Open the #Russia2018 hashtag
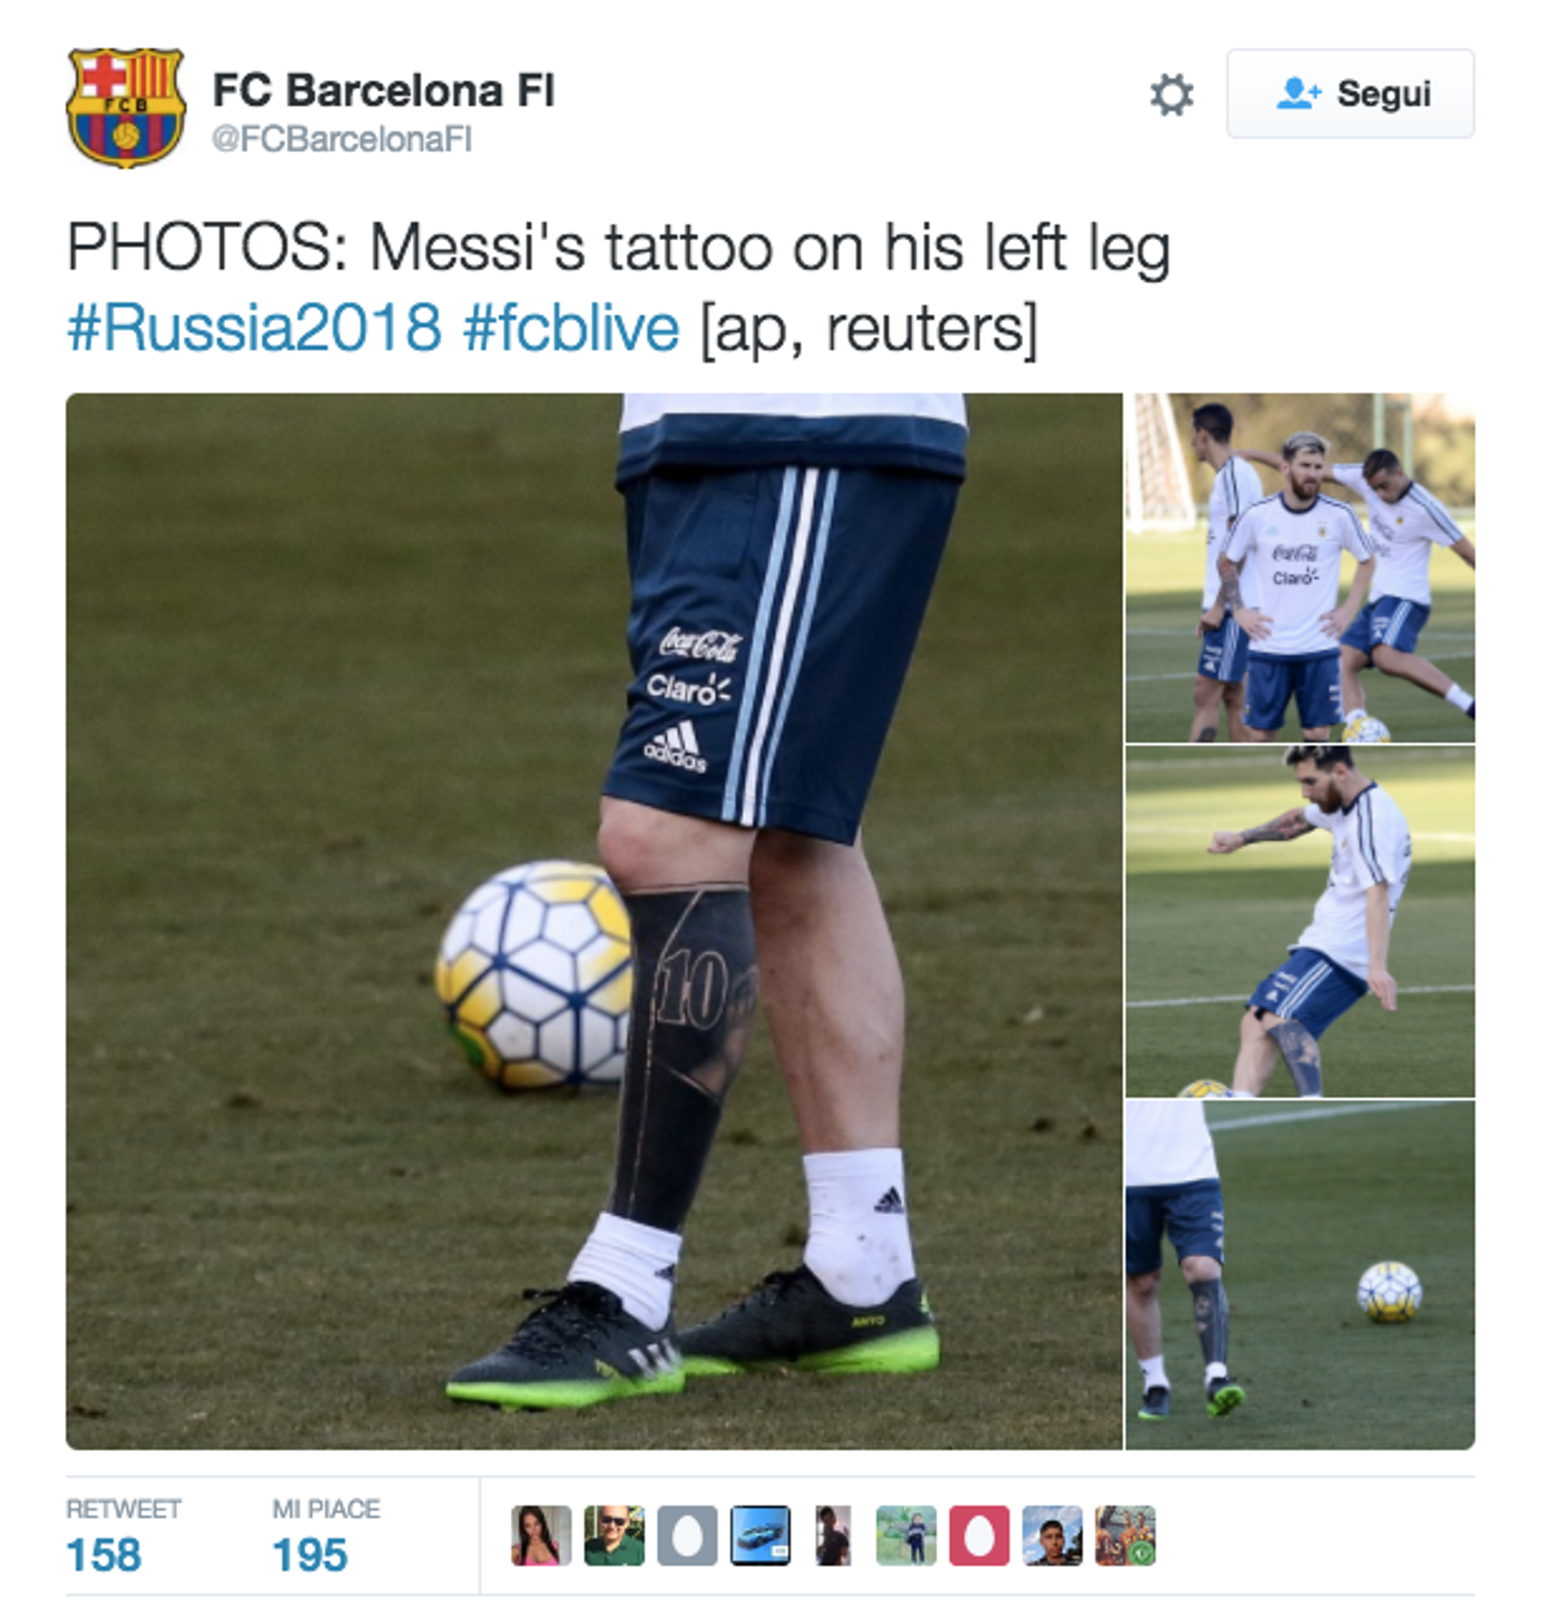1553x1608 pixels. (253, 328)
